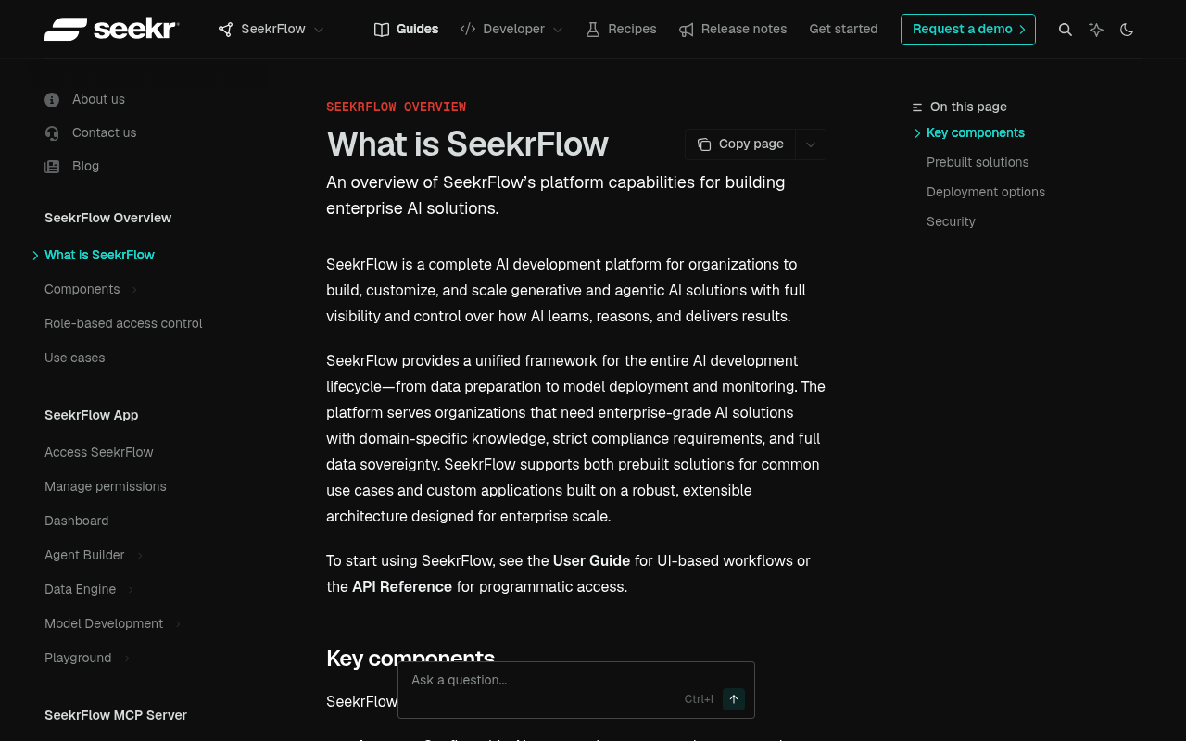Click Request a demo button
The width and height of the screenshot is (1186, 741).
click(x=968, y=29)
